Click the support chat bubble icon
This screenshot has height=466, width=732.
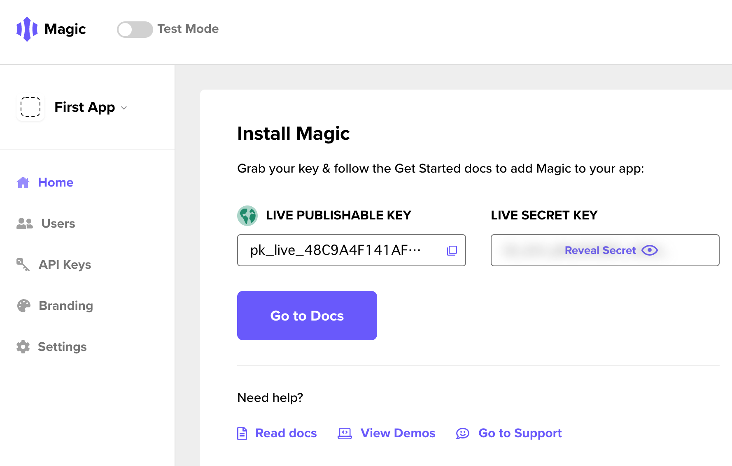pyautogui.click(x=463, y=434)
